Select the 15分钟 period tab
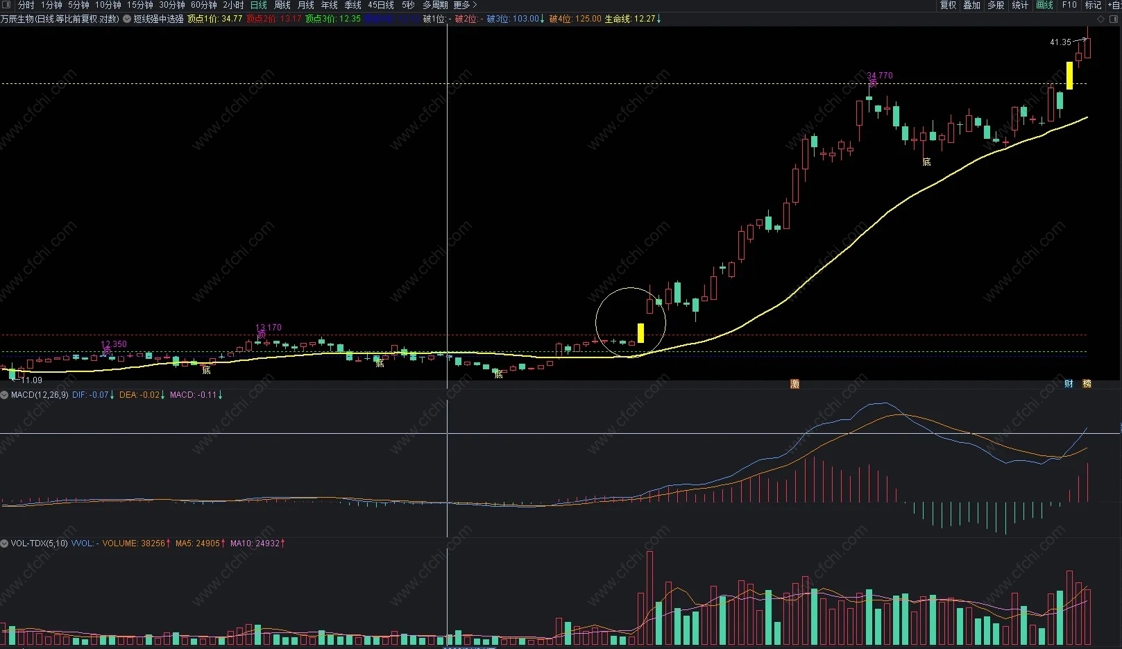This screenshot has width=1122, height=649. click(x=140, y=5)
